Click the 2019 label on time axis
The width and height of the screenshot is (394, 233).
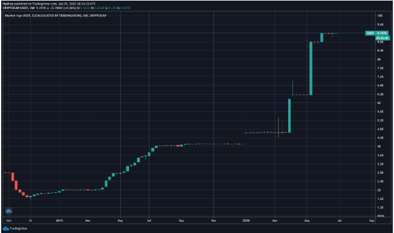(59, 220)
